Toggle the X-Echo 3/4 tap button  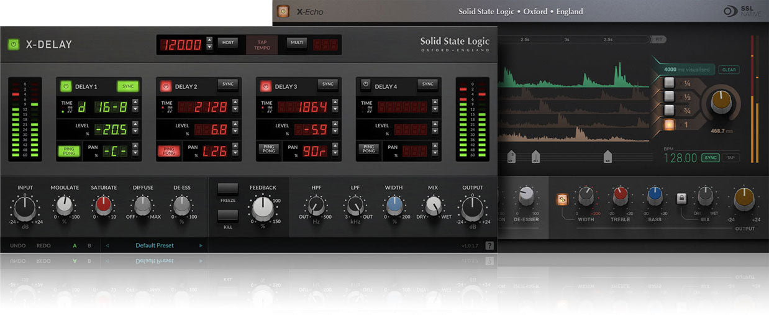coord(670,110)
